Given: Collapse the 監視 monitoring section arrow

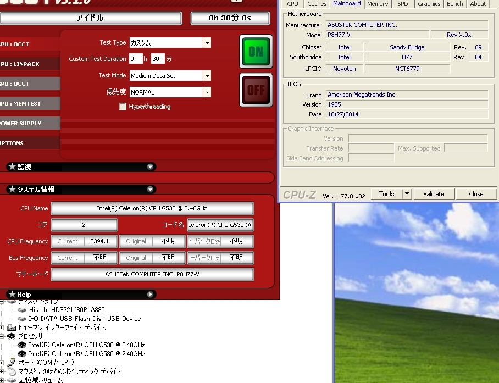Looking at the screenshot, I should [x=151, y=167].
